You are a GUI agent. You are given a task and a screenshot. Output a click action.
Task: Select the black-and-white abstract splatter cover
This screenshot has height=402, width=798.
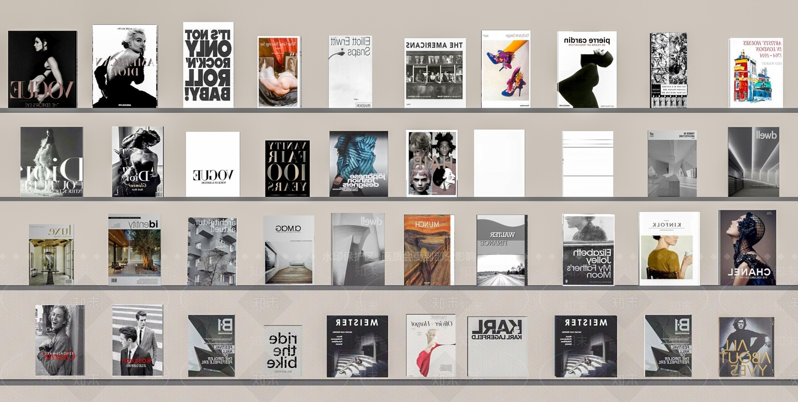668,70
